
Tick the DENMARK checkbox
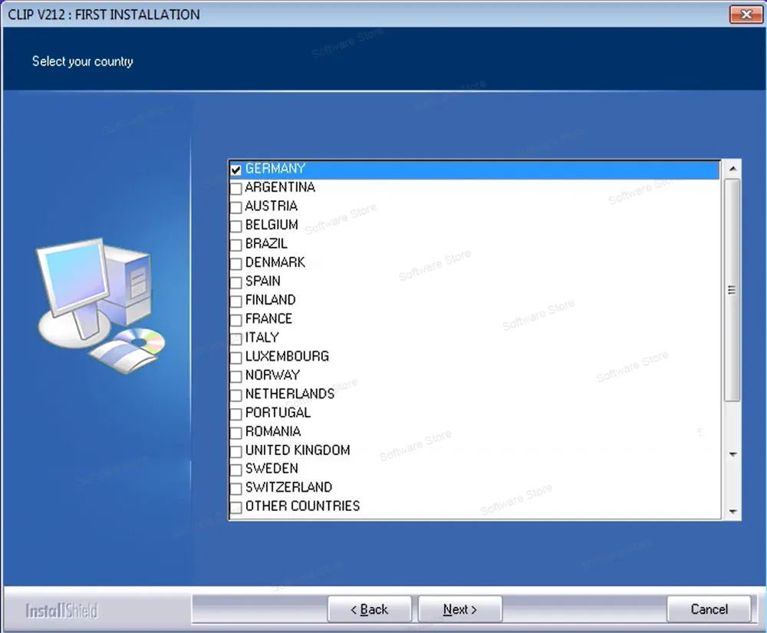coord(235,264)
